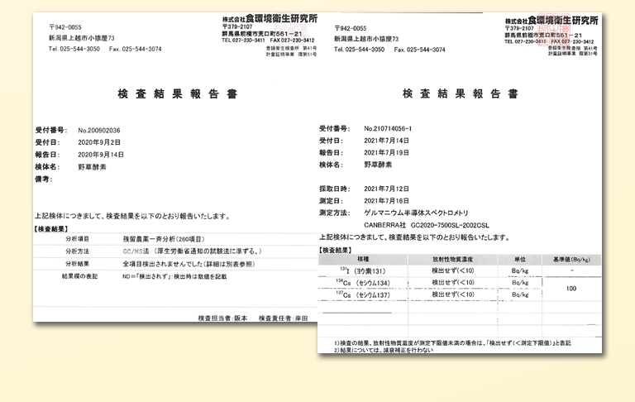Click the receipt date 2021年7月14日
Viewport: 635px width, 402px height.
[x=386, y=141]
